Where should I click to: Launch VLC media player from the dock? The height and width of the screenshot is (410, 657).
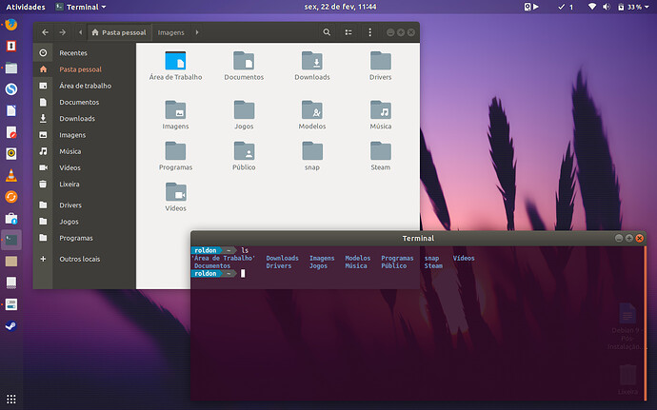(x=11, y=175)
